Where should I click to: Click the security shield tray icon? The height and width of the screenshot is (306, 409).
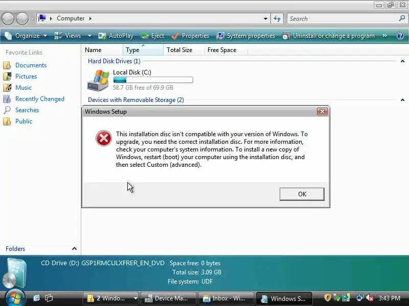[x=328, y=298]
